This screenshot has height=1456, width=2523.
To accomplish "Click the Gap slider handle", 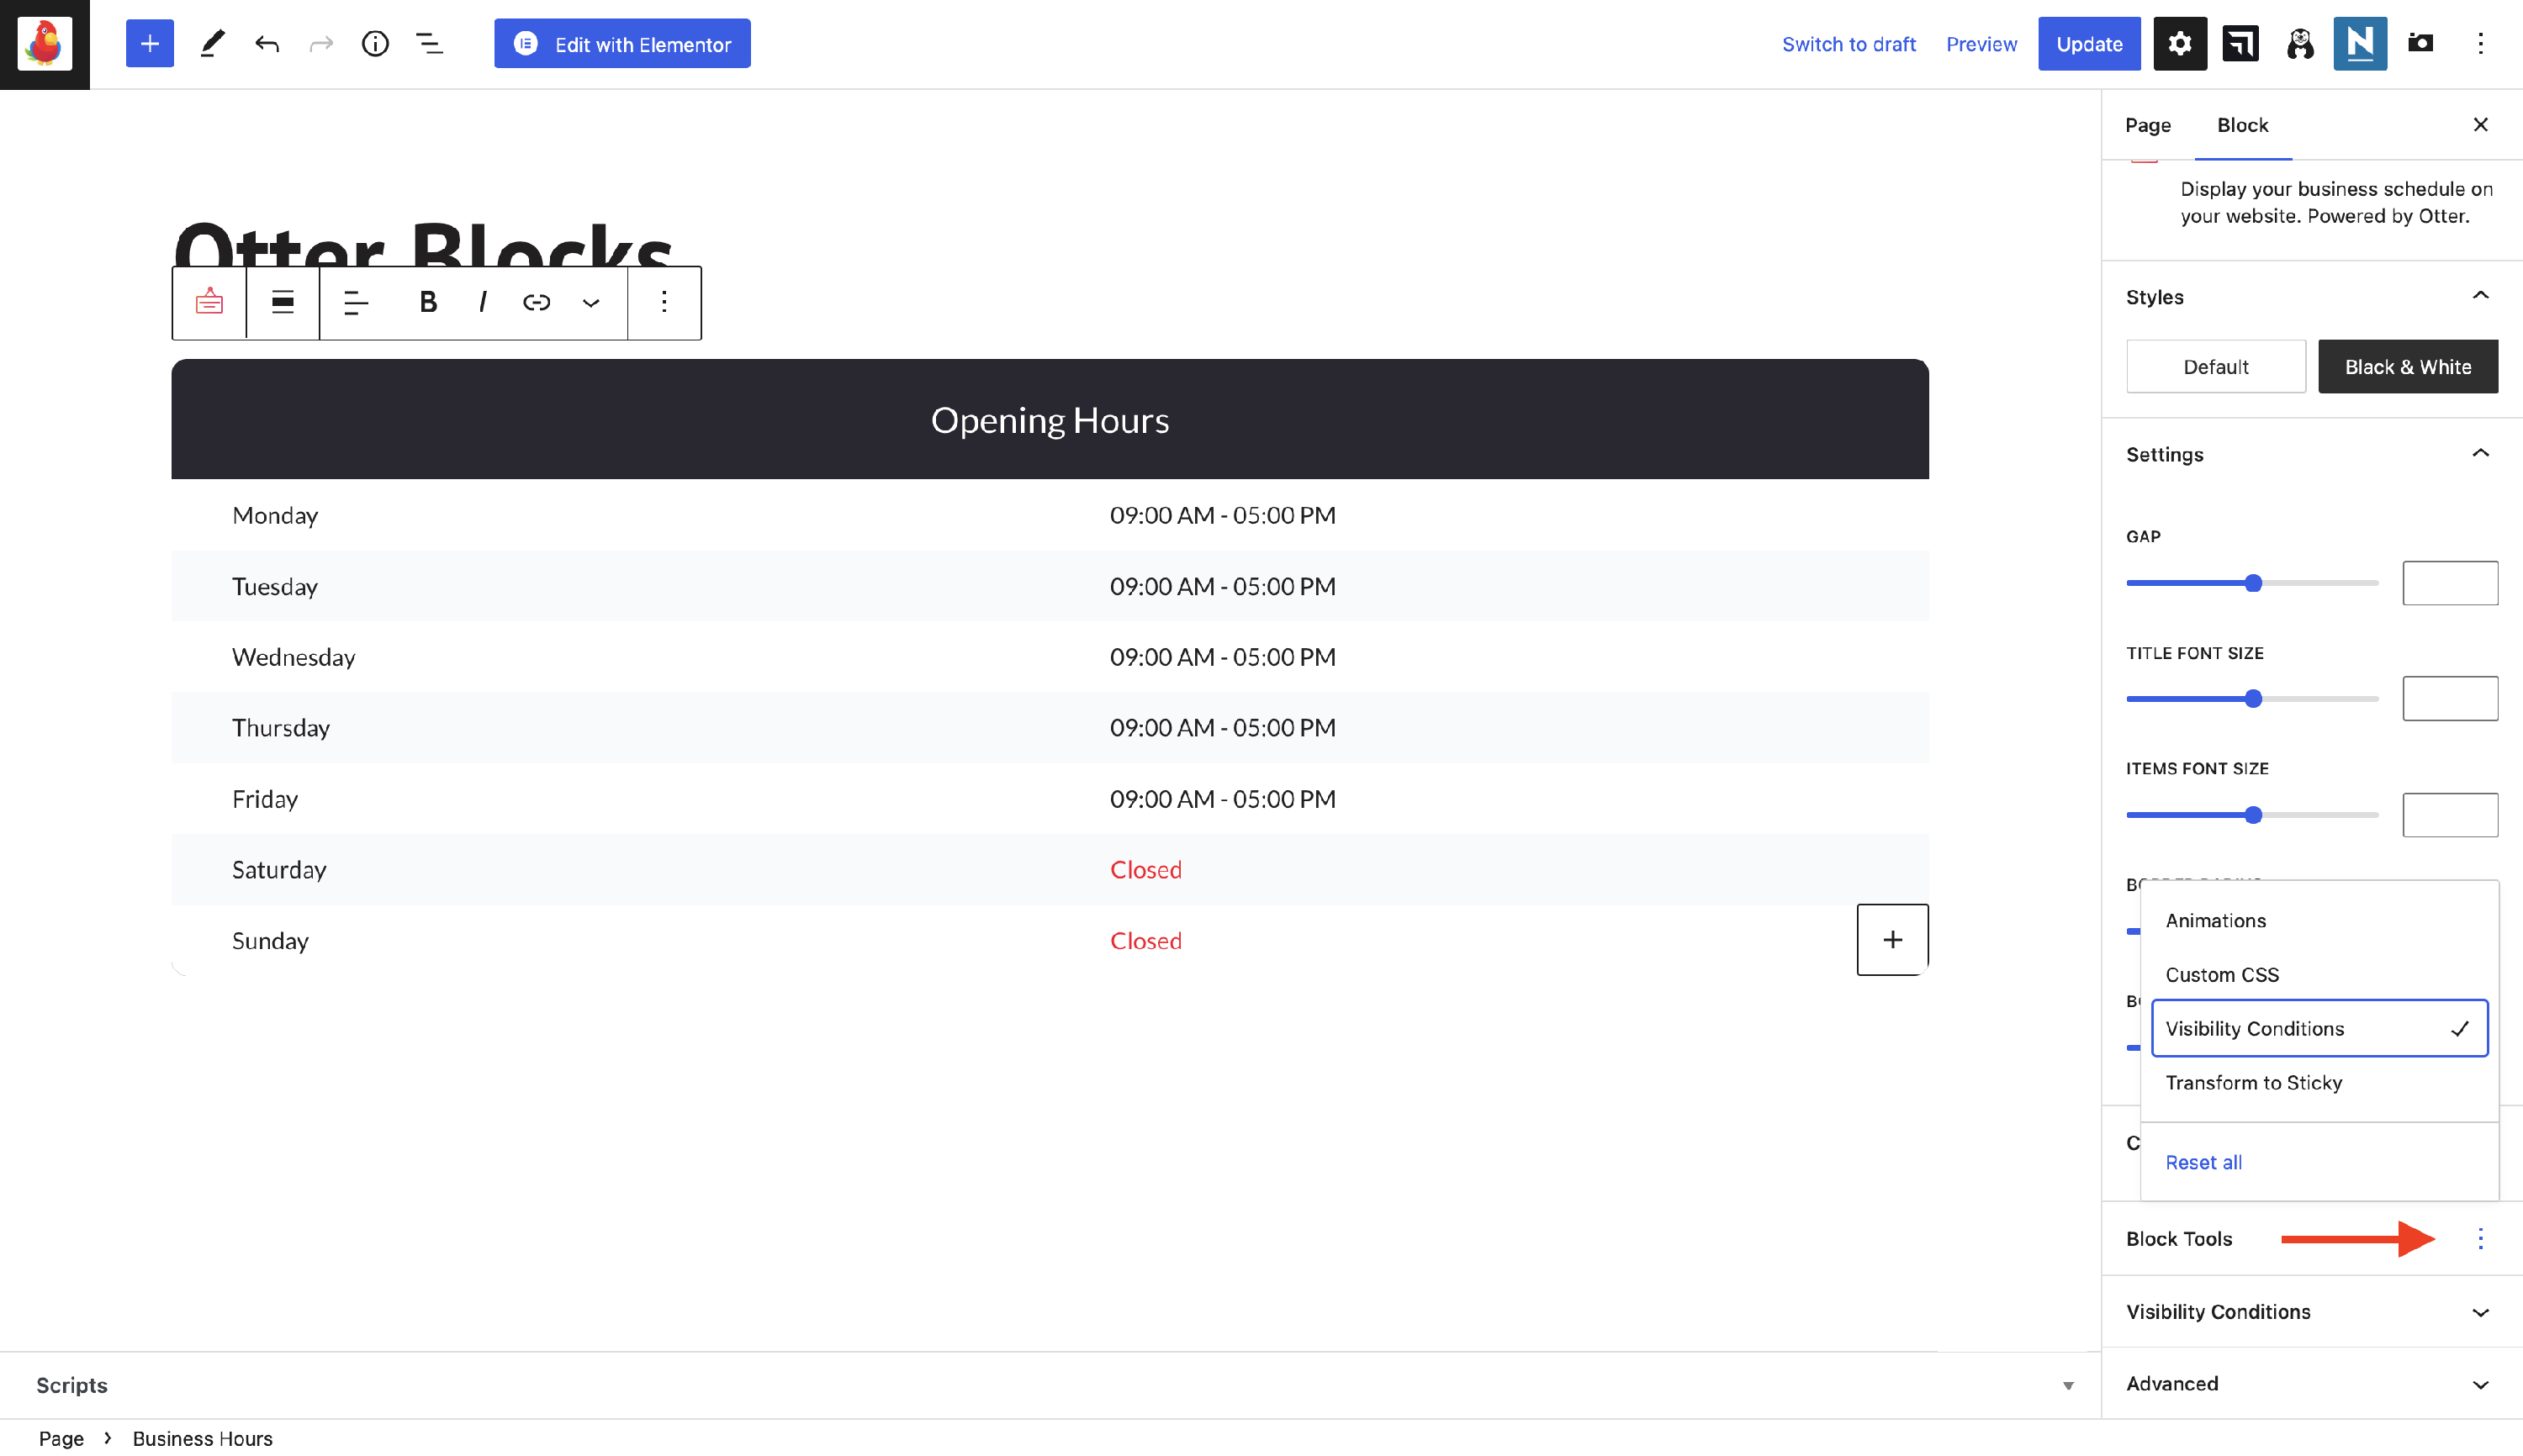I will 2253,583.
